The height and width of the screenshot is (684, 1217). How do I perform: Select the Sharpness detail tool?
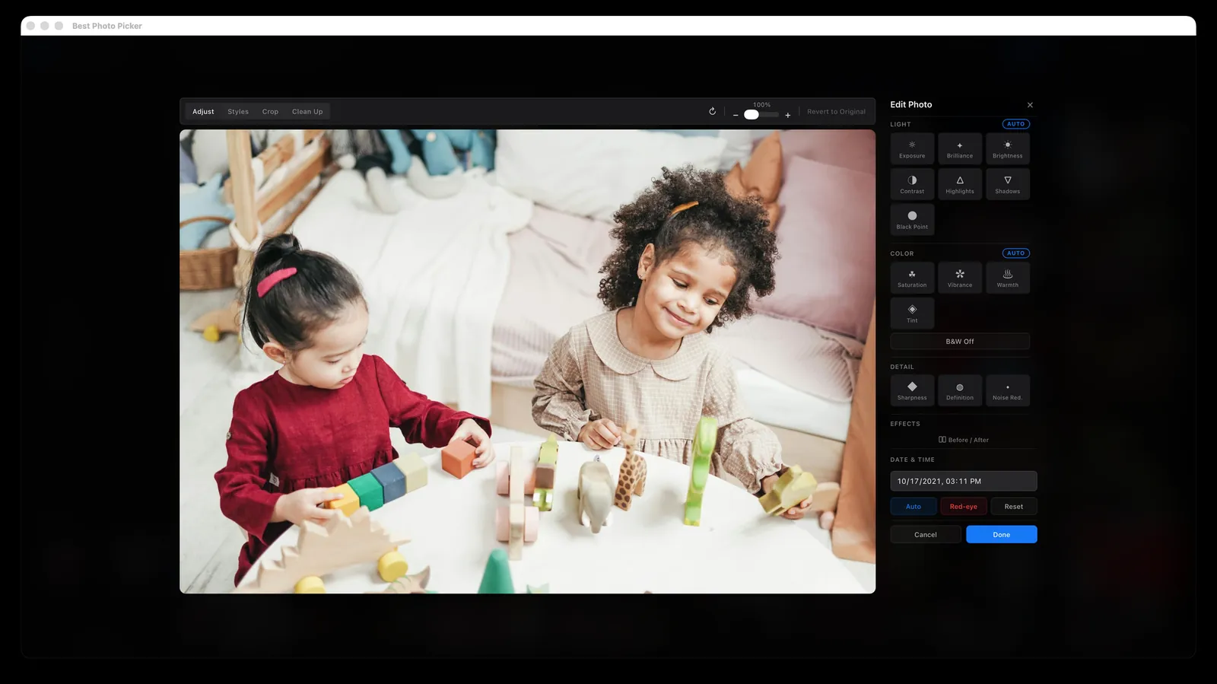(912, 390)
